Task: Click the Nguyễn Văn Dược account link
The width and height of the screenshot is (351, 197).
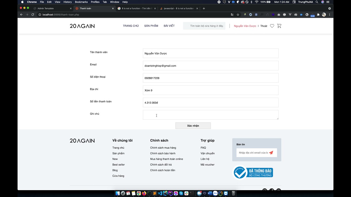Action: pos(245,26)
